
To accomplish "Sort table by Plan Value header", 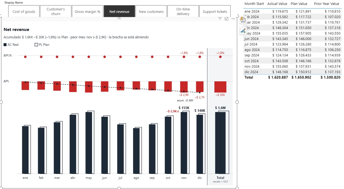I will (x=299, y=4).
